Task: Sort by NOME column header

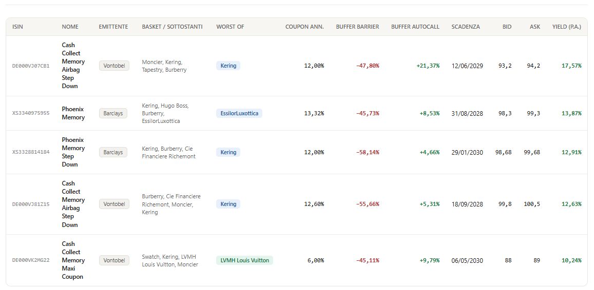Action: (x=70, y=27)
